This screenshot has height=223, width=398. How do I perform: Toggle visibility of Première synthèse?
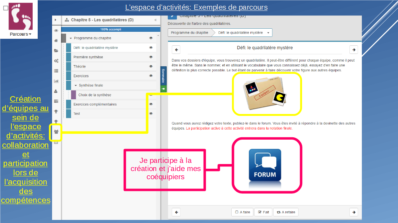[151, 57]
